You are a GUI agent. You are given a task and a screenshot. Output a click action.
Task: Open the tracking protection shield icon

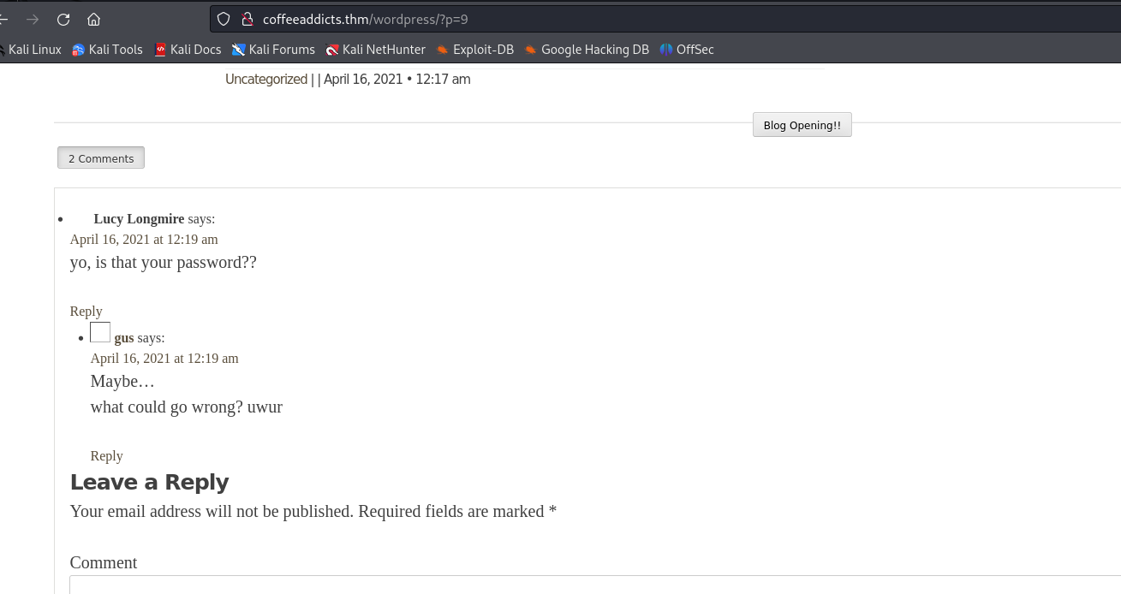point(224,19)
